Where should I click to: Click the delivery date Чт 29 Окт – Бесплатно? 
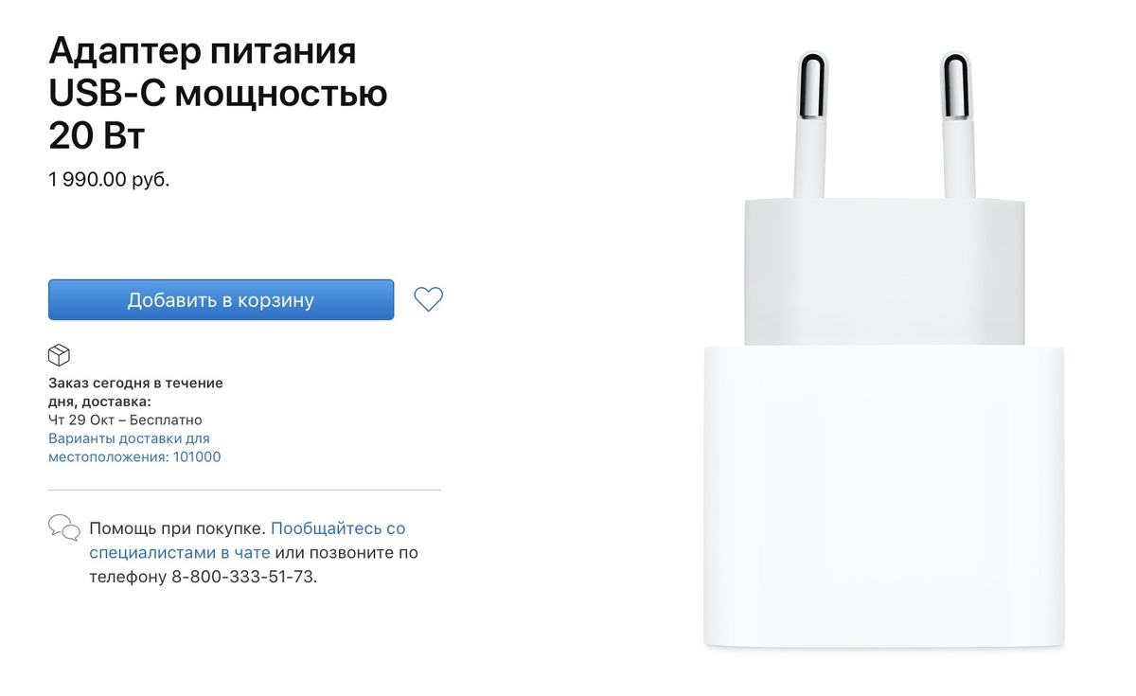125,419
